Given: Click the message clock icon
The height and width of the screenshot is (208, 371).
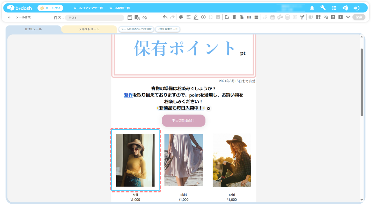Looking at the screenshot, I should [137, 18].
